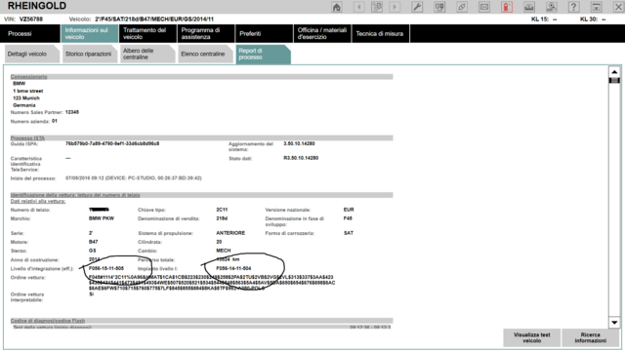Screen dimensions: 625x351
Task: Go to the home screen icon
Action: (337, 7)
